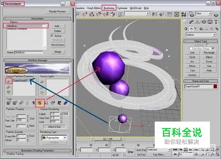Click the top icon in Source Lights group
The image size is (221, 159).
42,81
